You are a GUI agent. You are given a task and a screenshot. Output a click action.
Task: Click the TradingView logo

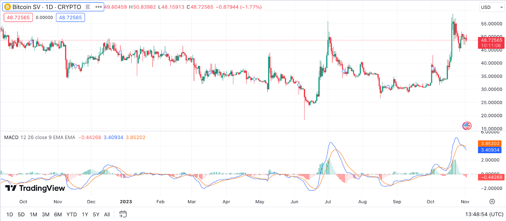click(x=35, y=188)
